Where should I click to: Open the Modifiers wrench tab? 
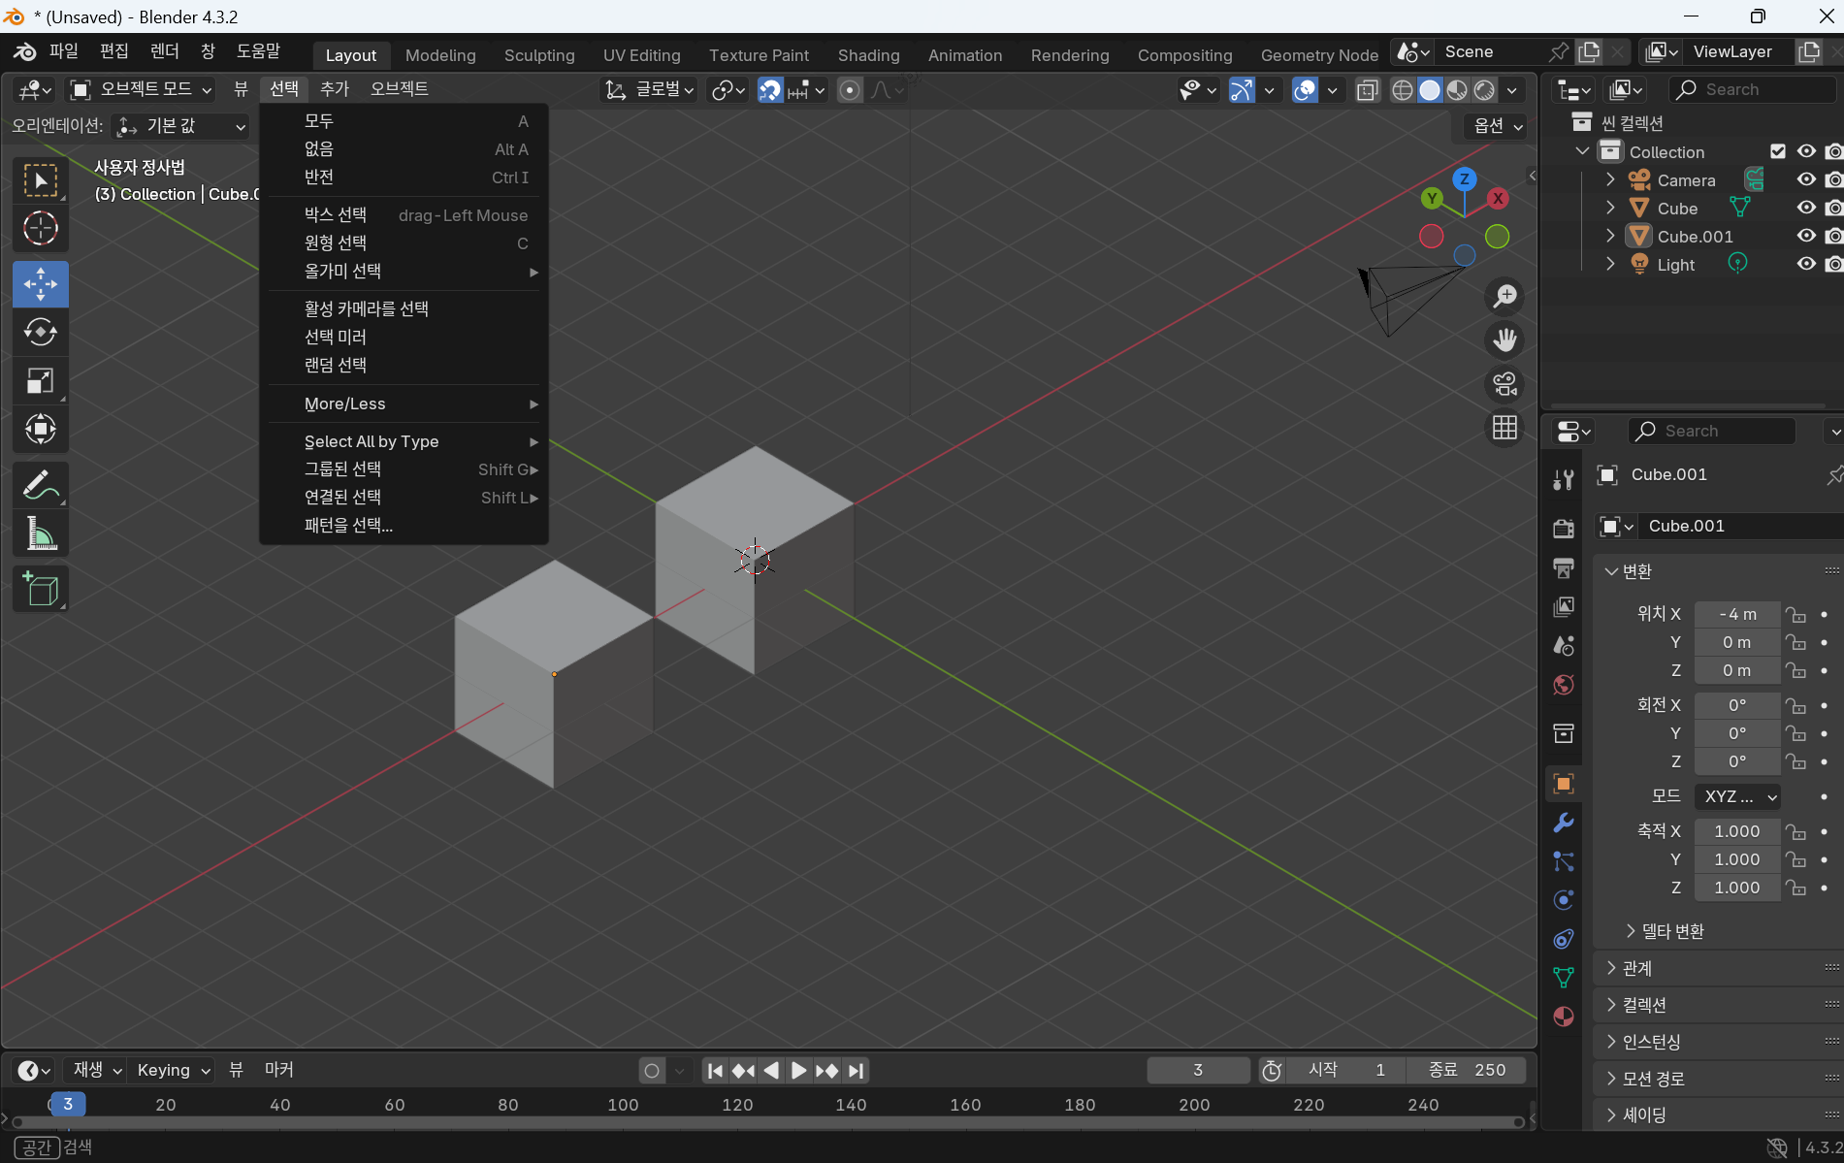coord(1563,823)
